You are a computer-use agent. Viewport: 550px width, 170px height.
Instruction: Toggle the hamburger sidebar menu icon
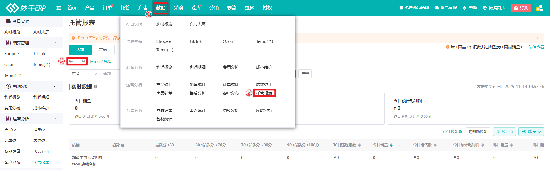click(59, 8)
